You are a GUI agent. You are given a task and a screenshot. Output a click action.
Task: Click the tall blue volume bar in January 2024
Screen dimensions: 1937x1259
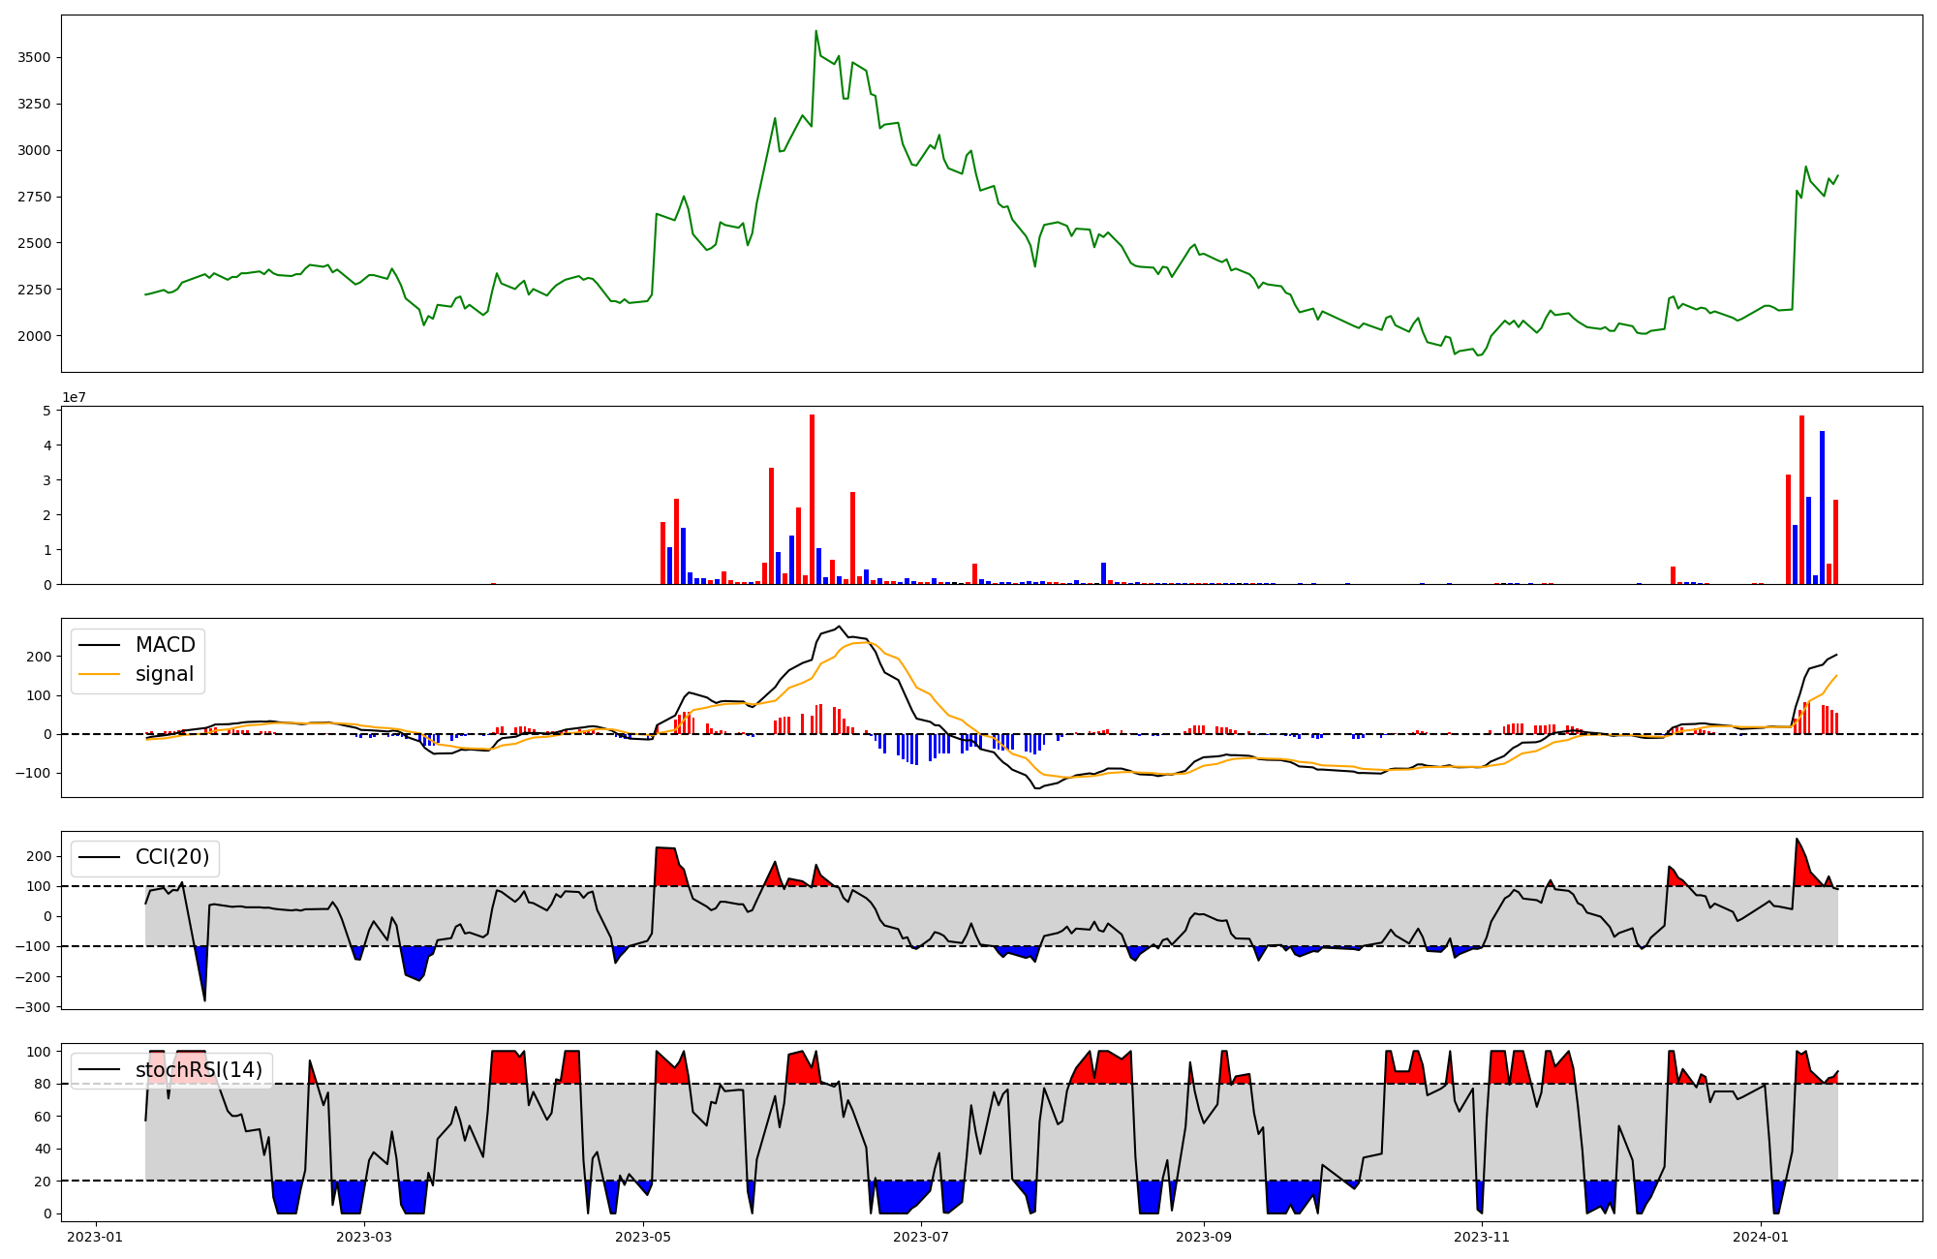(x=1822, y=507)
